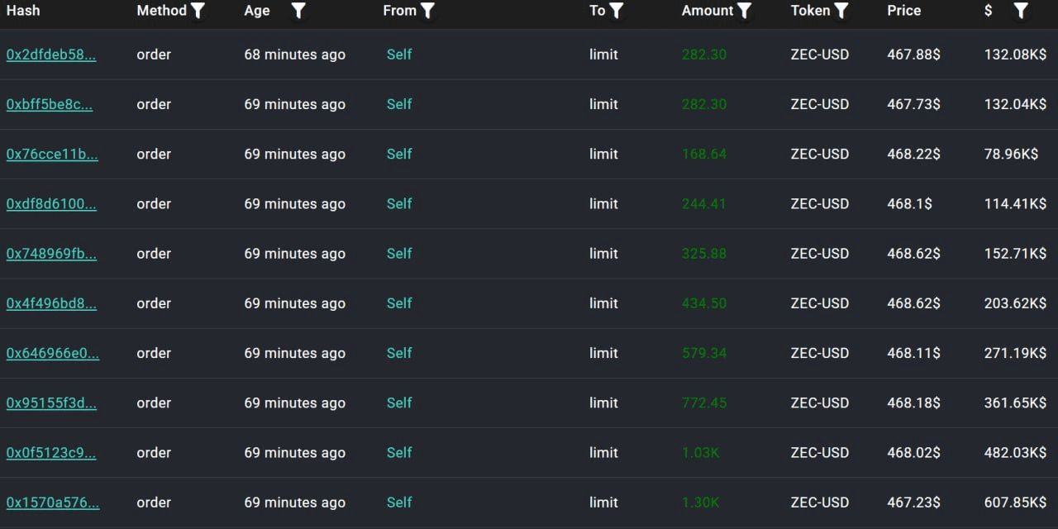Viewport: 1058px width, 529px height.
Task: Select price 468.1$
Action: coord(909,203)
